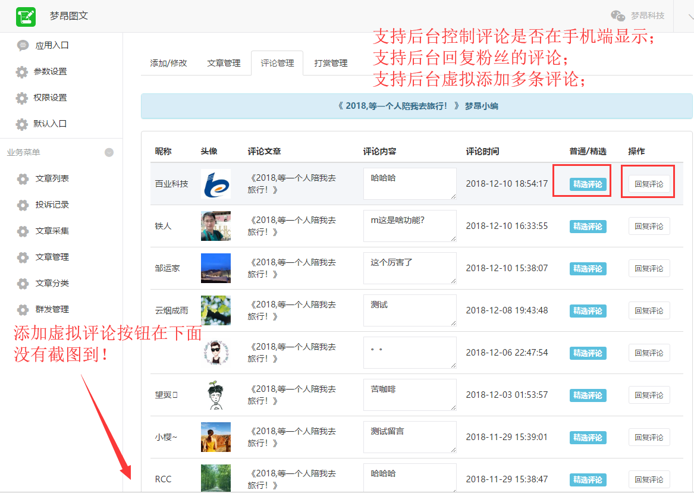Viewport: 694px width, 493px height.
Task: Open 参数设置 in the sidebar
Action: click(x=50, y=72)
